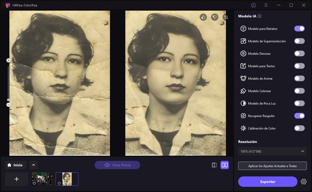312x192 pixels.
Task: Enable Modelo de Poca Luz switch
Action: (300, 103)
